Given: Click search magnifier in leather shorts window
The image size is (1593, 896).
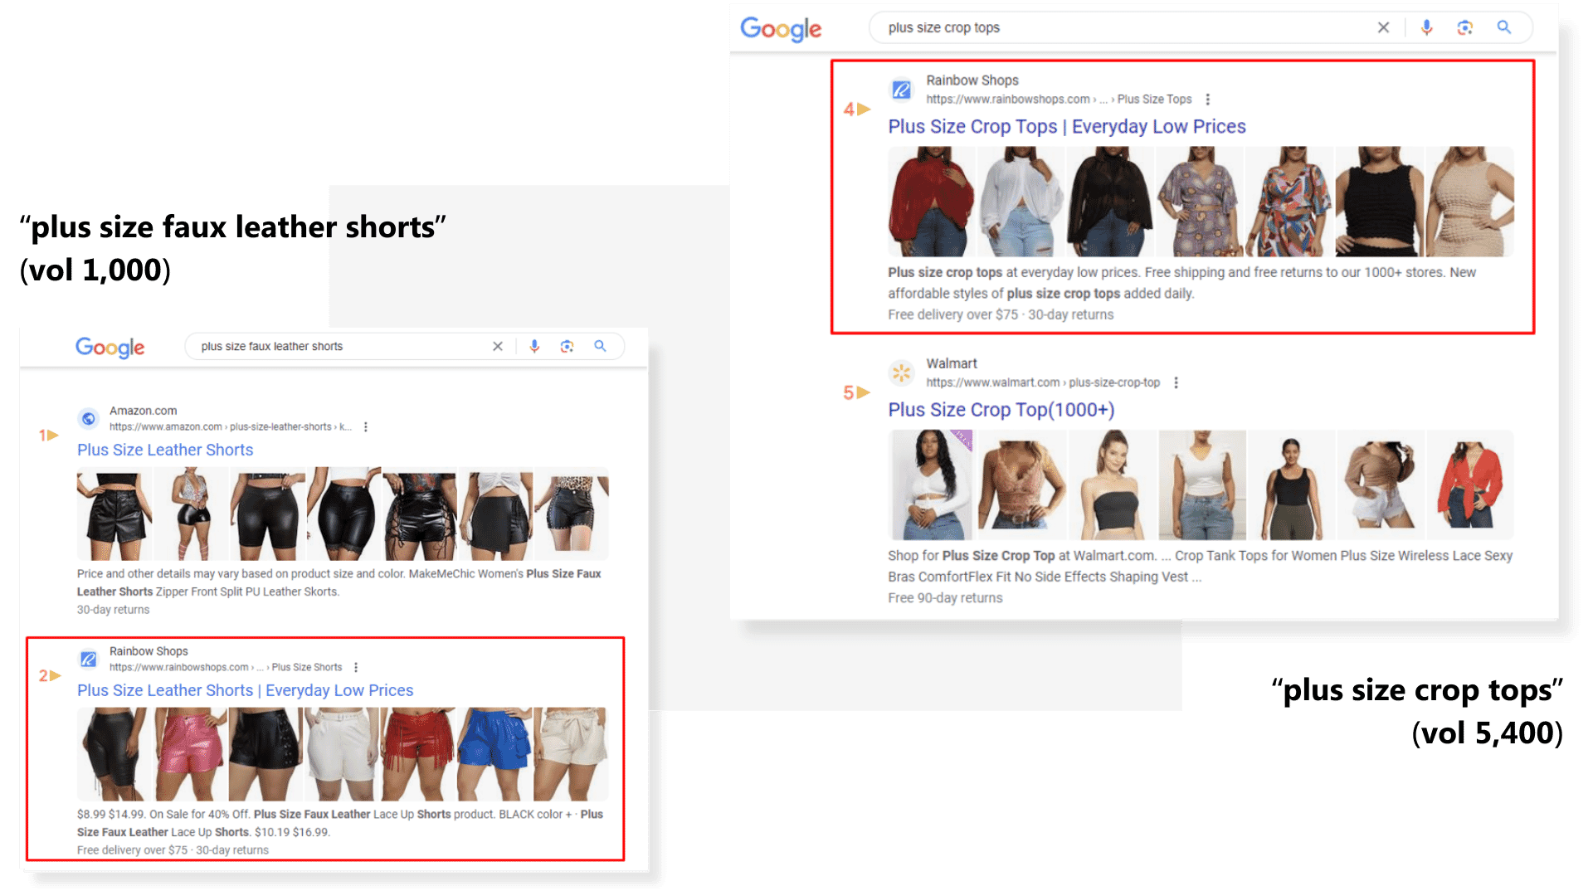Looking at the screenshot, I should point(600,346).
